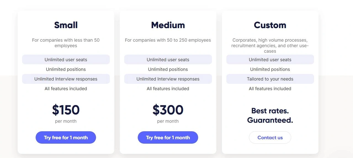Click Try free button in Medium plan

[168, 138]
